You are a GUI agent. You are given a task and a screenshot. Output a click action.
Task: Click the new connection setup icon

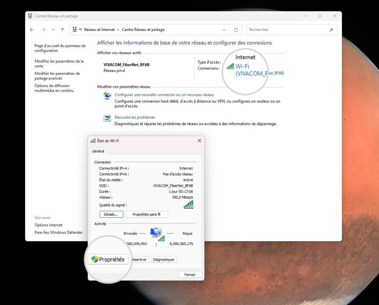click(107, 96)
